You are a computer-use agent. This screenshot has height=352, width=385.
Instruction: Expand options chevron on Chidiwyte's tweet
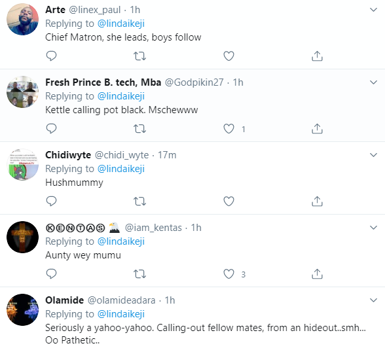tap(373, 155)
